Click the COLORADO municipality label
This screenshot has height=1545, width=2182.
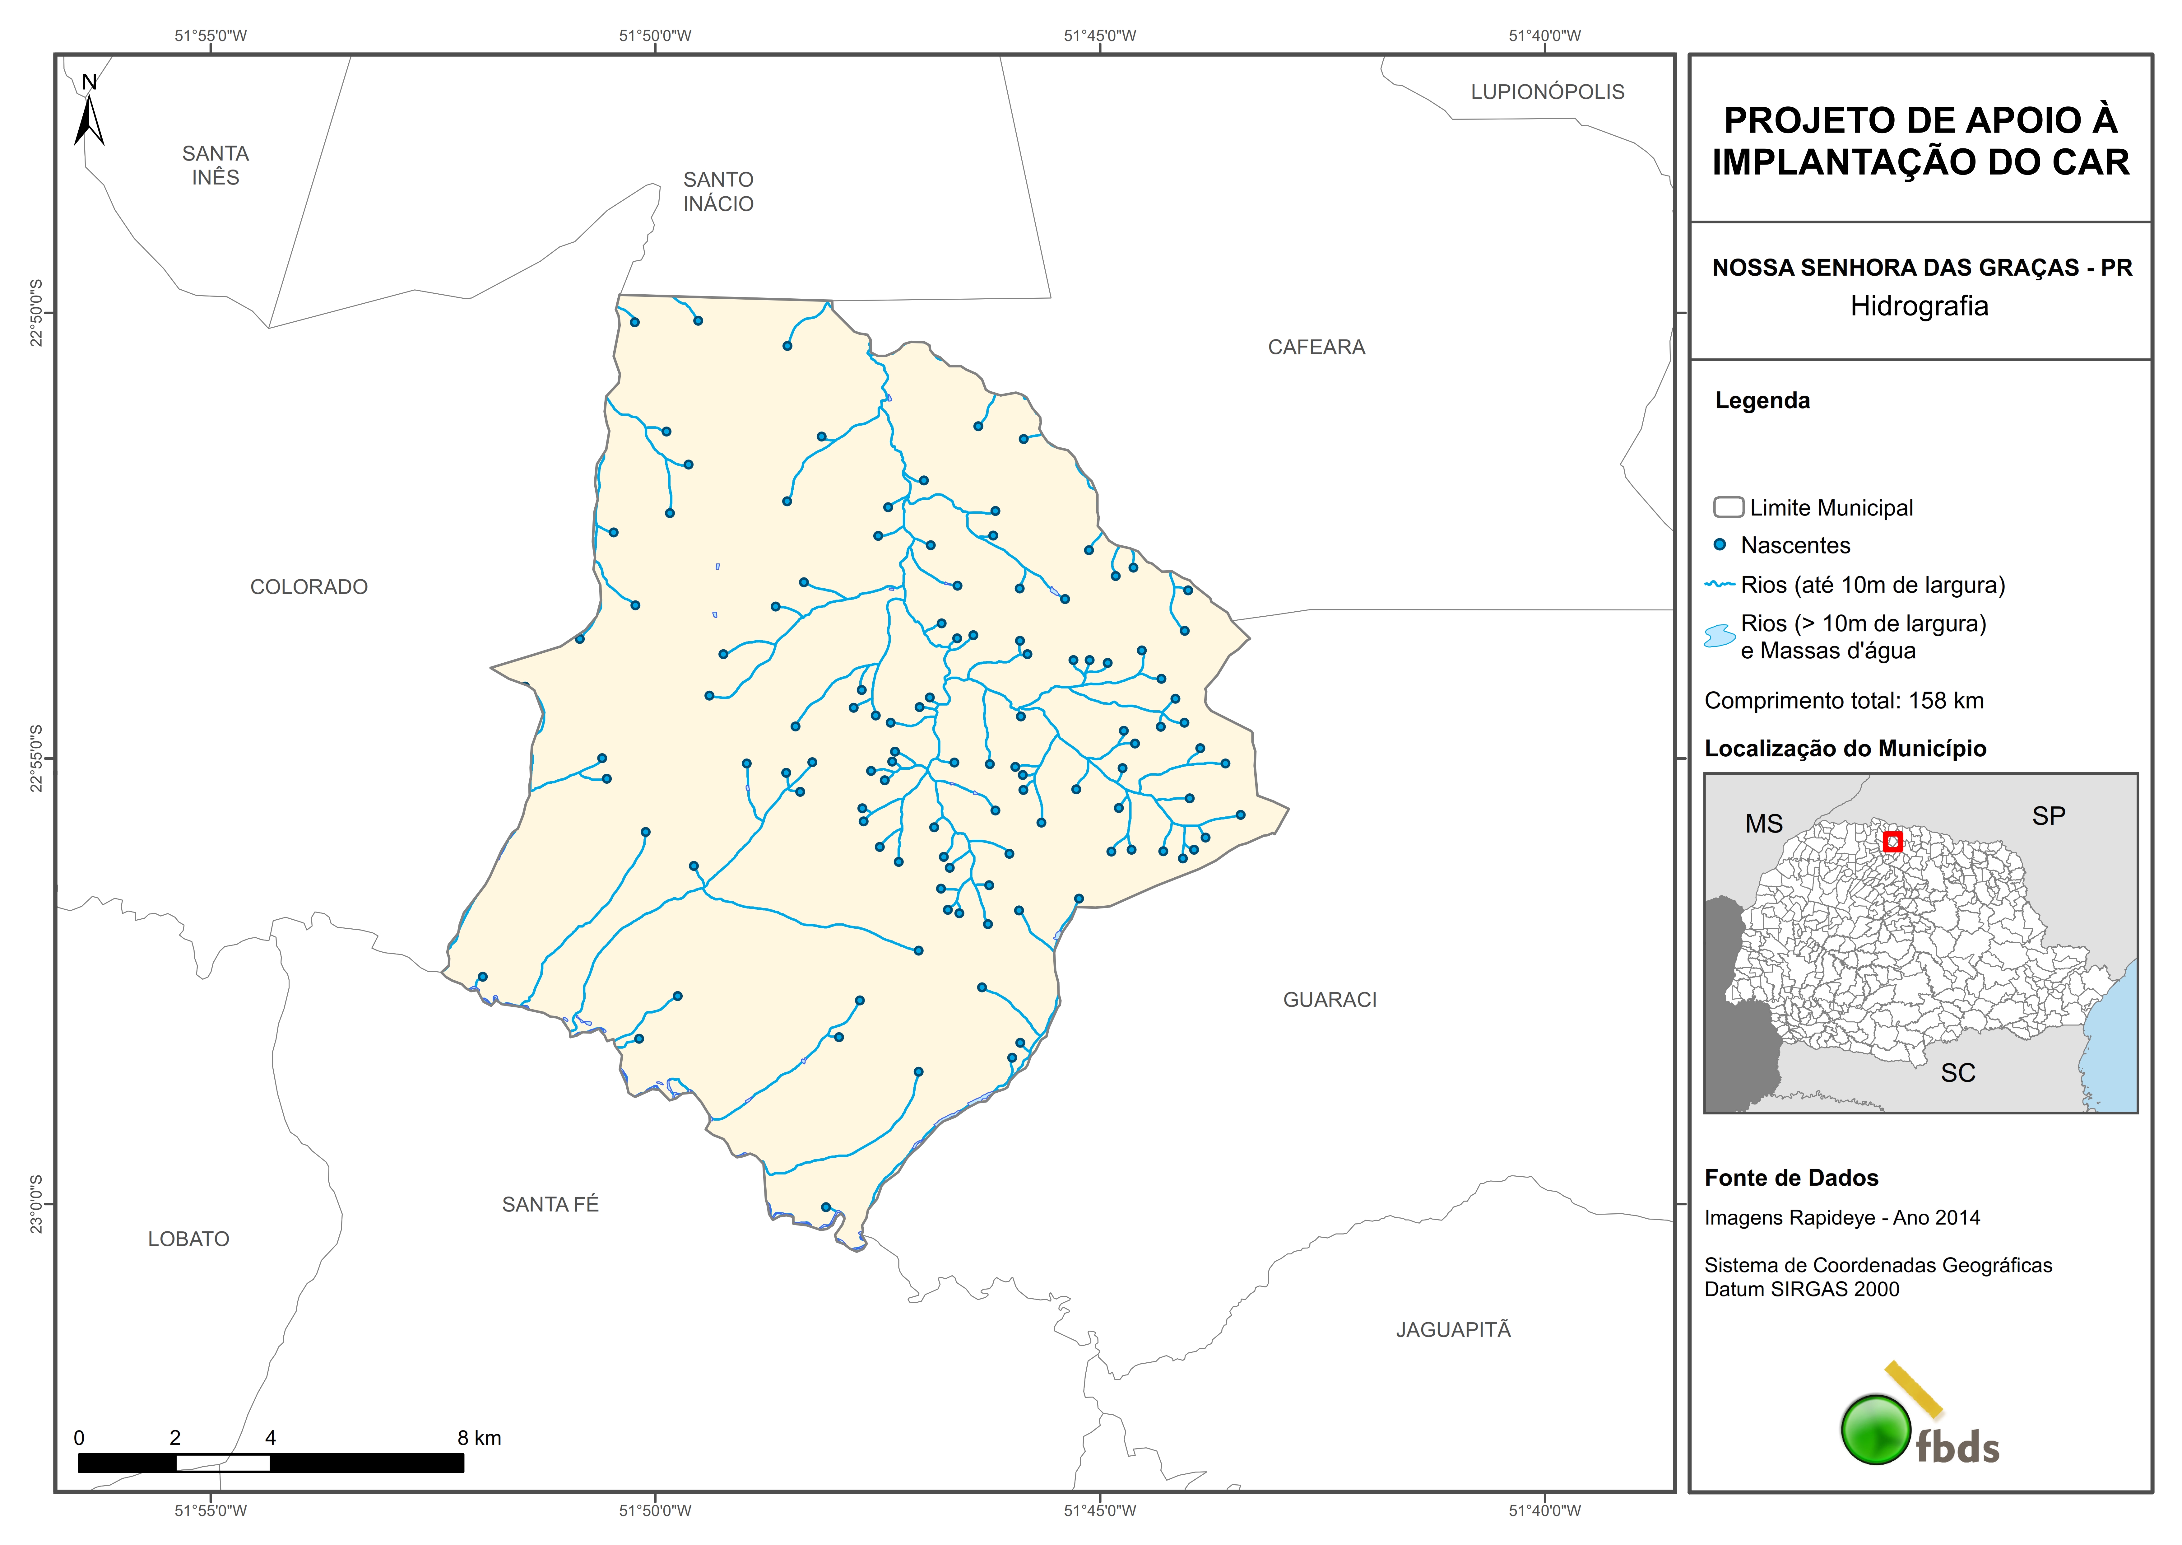(309, 587)
